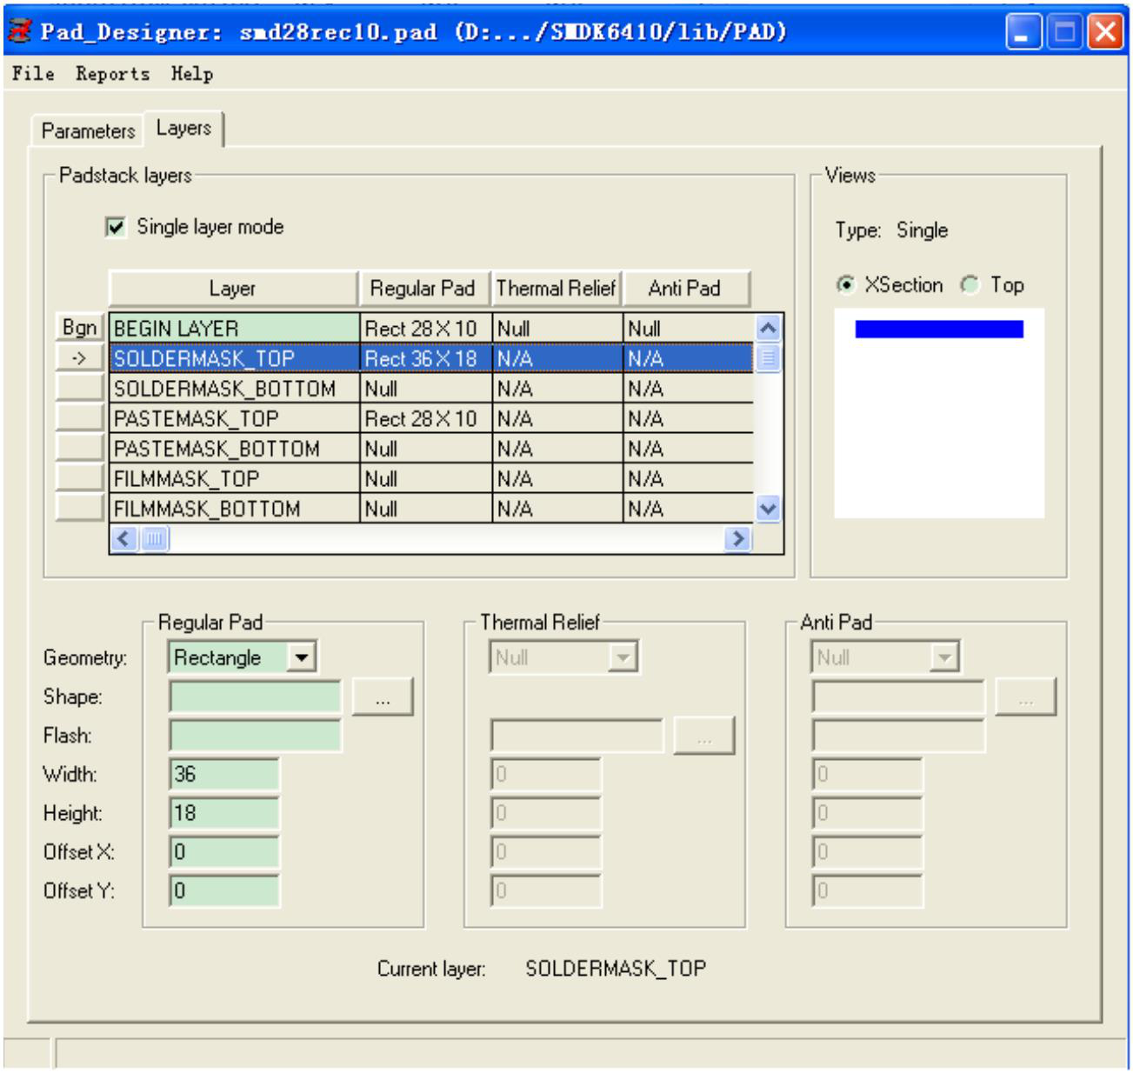Click the horizontal scroll right arrow
Viewport: 1133px width, 1073px height.
tap(738, 539)
